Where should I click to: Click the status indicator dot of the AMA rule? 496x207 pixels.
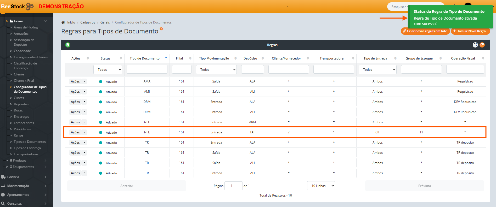click(x=100, y=82)
